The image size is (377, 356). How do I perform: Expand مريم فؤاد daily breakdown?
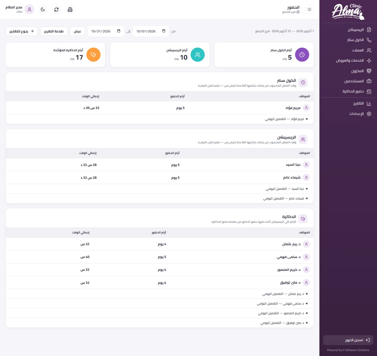point(160,119)
